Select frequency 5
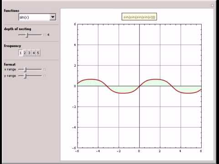 pos(38,53)
